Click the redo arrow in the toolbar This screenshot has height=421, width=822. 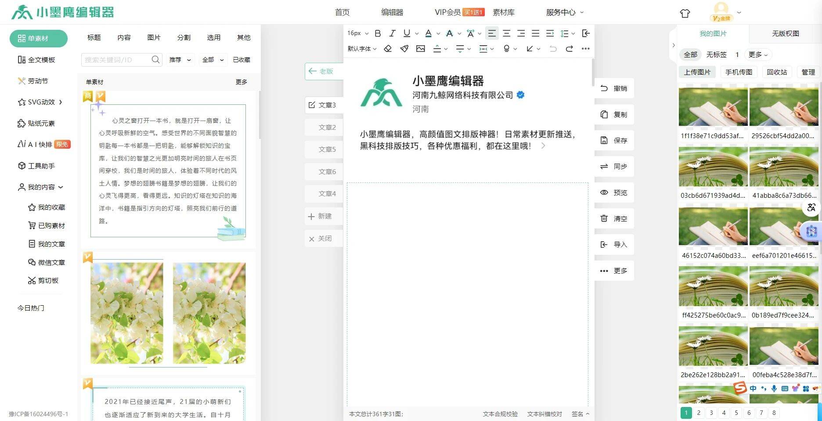click(569, 49)
